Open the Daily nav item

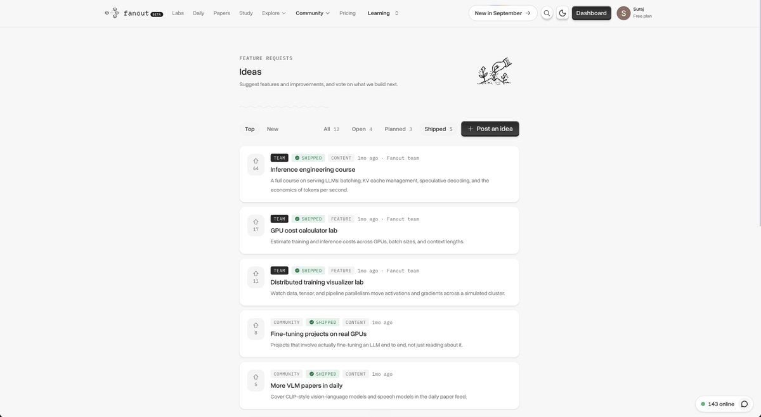198,13
